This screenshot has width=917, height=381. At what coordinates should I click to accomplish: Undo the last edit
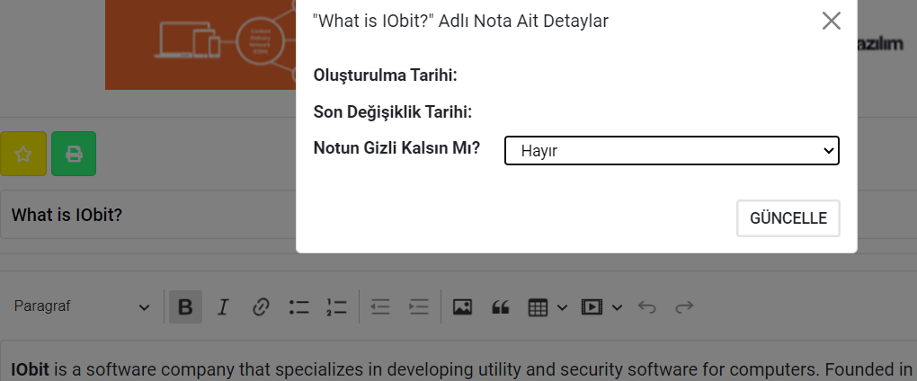tap(646, 307)
